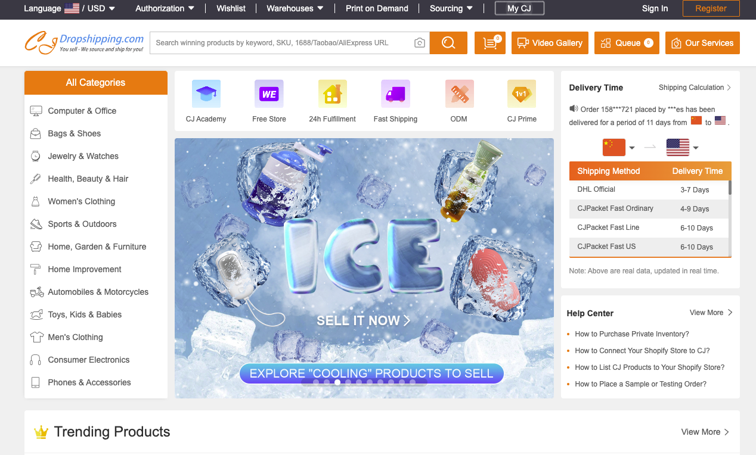
Task: Click the speaker announcement icon
Action: 574,109
